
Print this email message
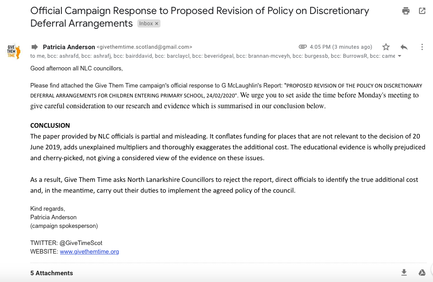point(406,11)
